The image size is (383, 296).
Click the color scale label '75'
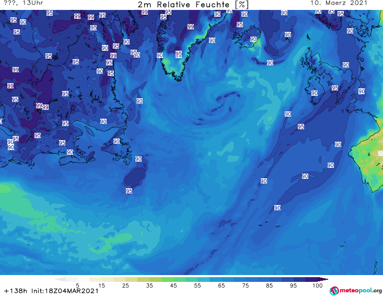click(x=245, y=286)
